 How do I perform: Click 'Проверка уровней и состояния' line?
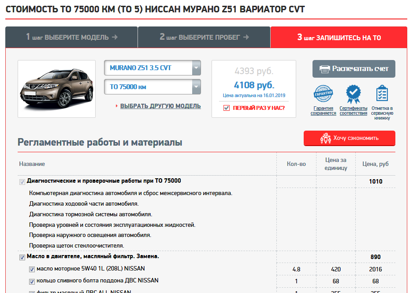(x=112, y=225)
